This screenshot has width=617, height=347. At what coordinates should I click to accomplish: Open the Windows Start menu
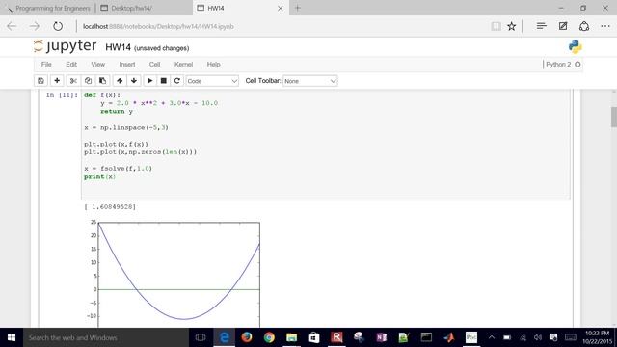pos(12,337)
